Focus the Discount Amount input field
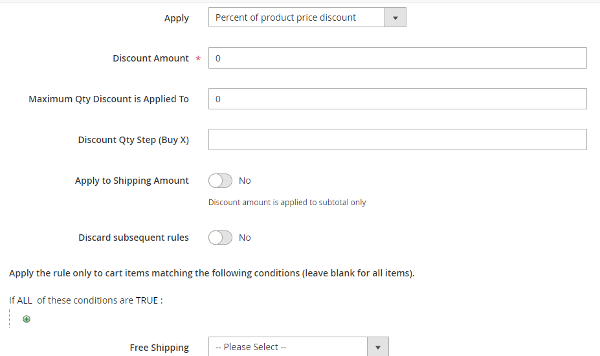600x356 pixels. point(397,58)
